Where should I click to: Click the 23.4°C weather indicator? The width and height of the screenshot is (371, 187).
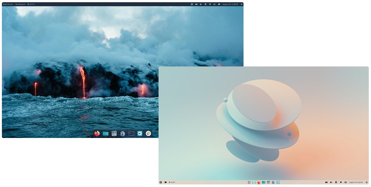coord(31,4)
